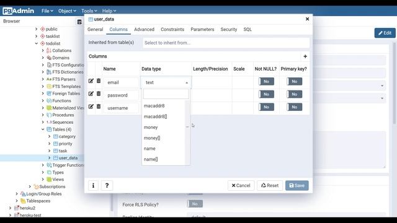Click the Inherited from tables field
This screenshot has height=223, width=397.
226,43
